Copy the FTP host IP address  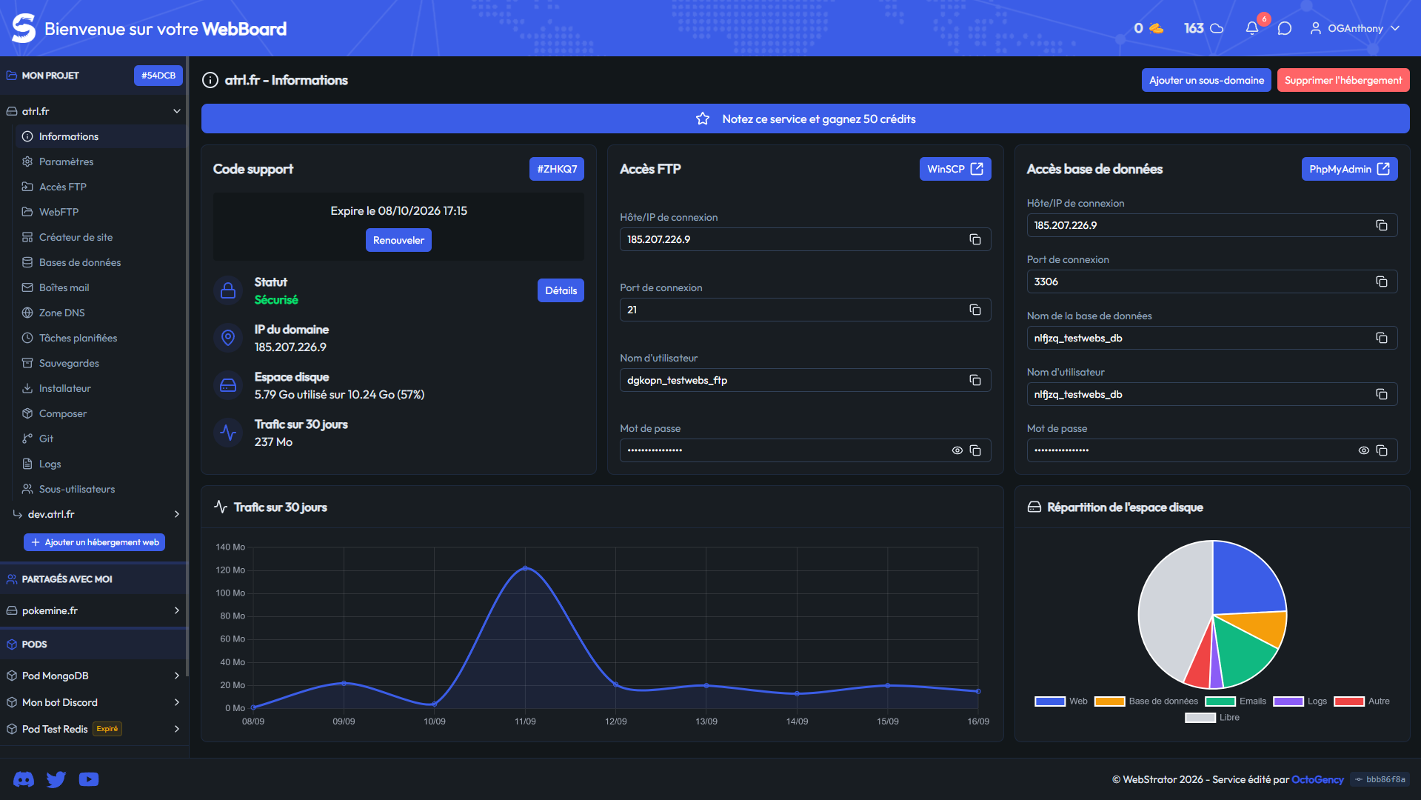975,239
